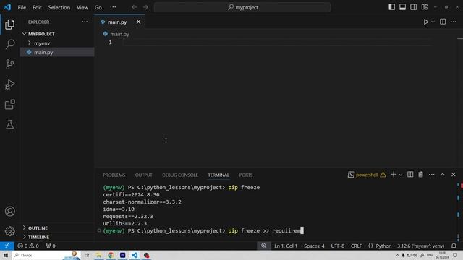
Task: Run the Python file play button
Action: coord(425,22)
